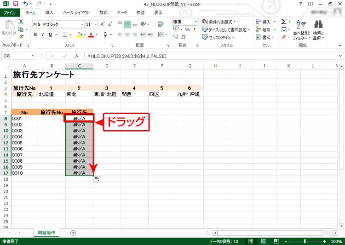This screenshot has width=345, height=245.
Task: Open Cell Styles dropdown
Action: (218, 37)
